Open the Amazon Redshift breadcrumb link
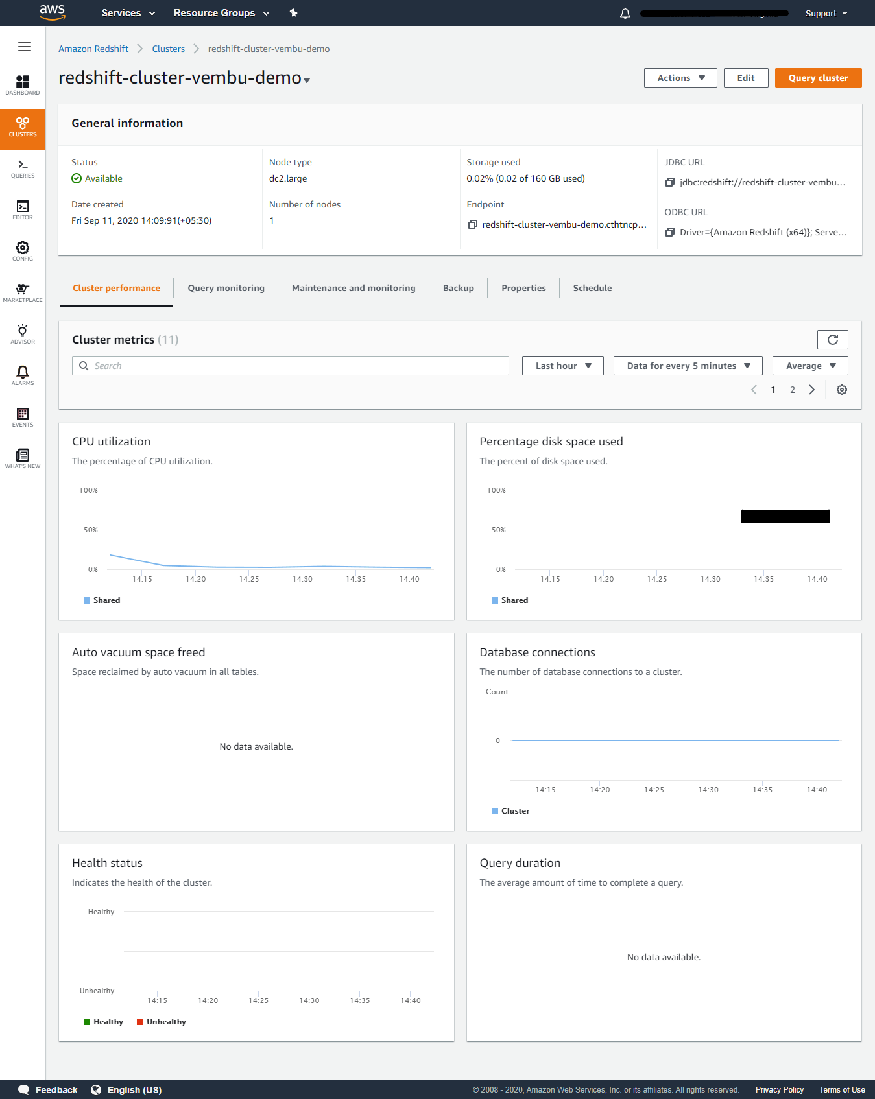Screen dimensions: 875x1099 click(93, 49)
